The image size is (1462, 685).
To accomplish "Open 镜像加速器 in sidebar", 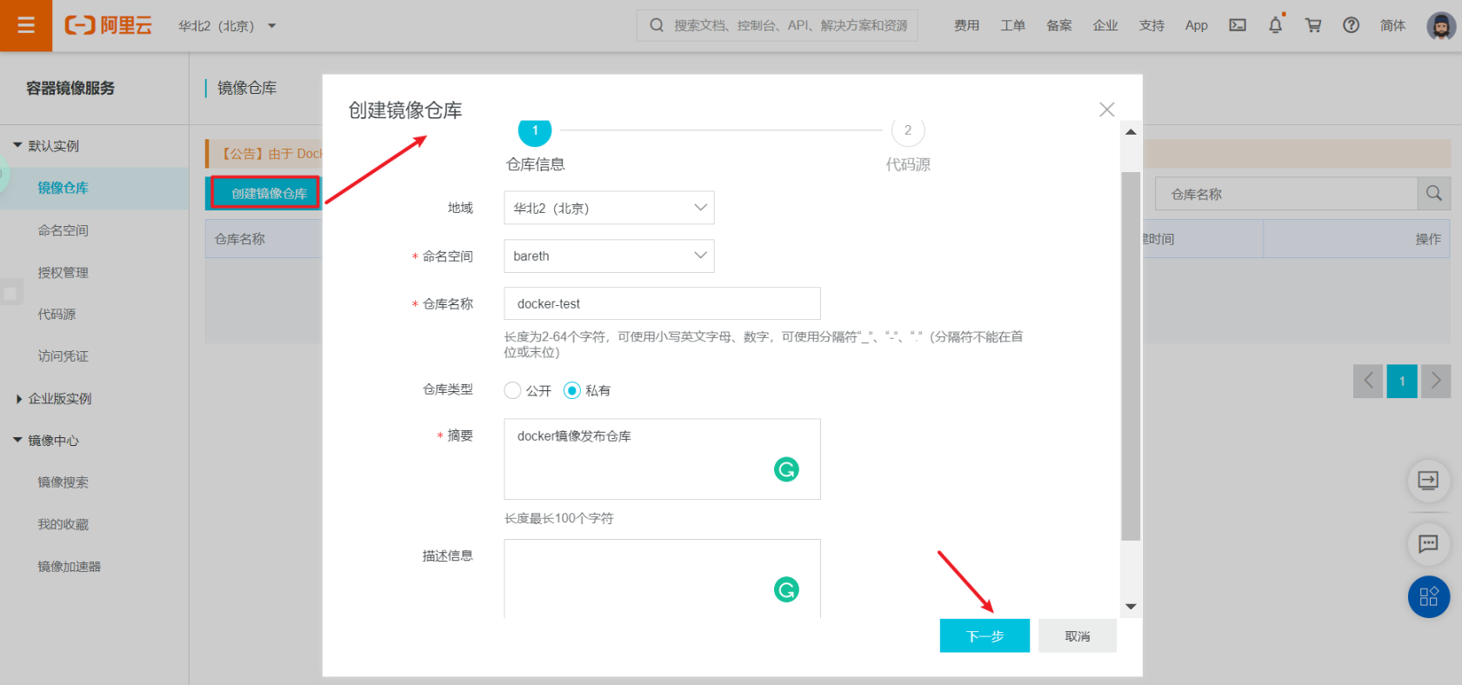I will [x=69, y=566].
